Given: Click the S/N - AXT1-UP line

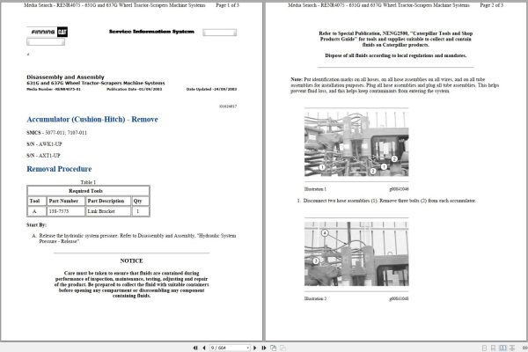Looking at the screenshot, I should pos(43,155).
